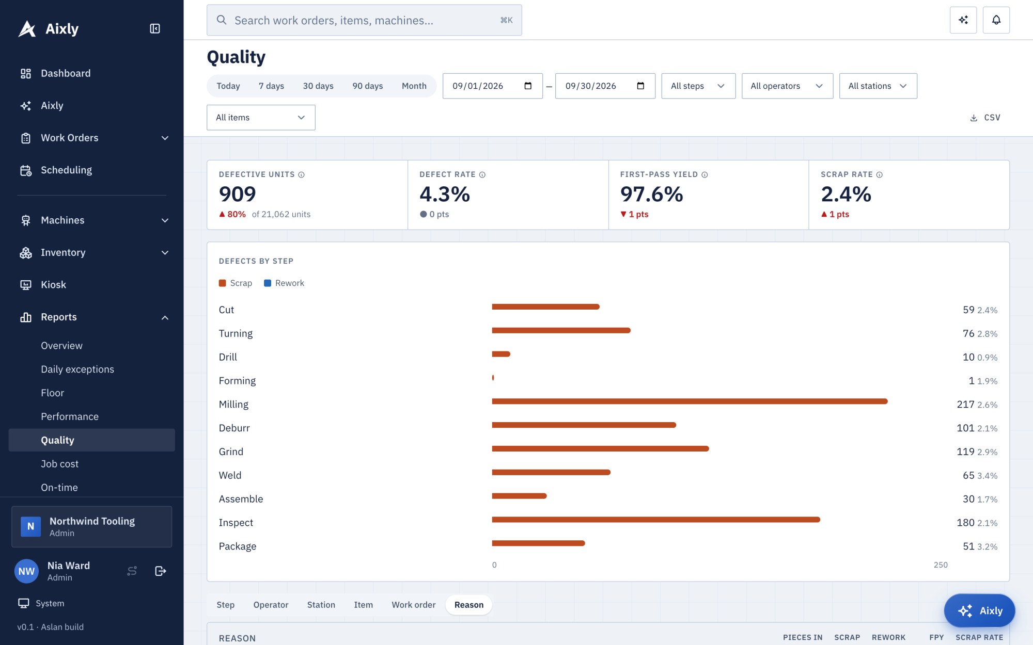Image resolution: width=1033 pixels, height=645 pixels.
Task: Open end date calendar picker
Action: [x=640, y=86]
